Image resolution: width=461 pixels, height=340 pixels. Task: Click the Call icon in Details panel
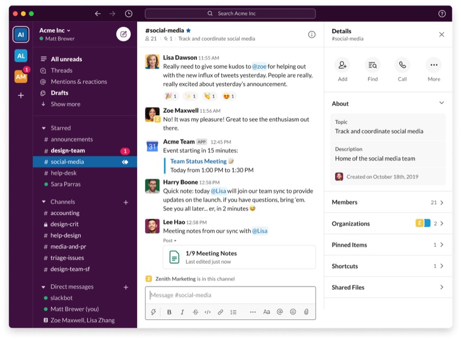pyautogui.click(x=402, y=66)
